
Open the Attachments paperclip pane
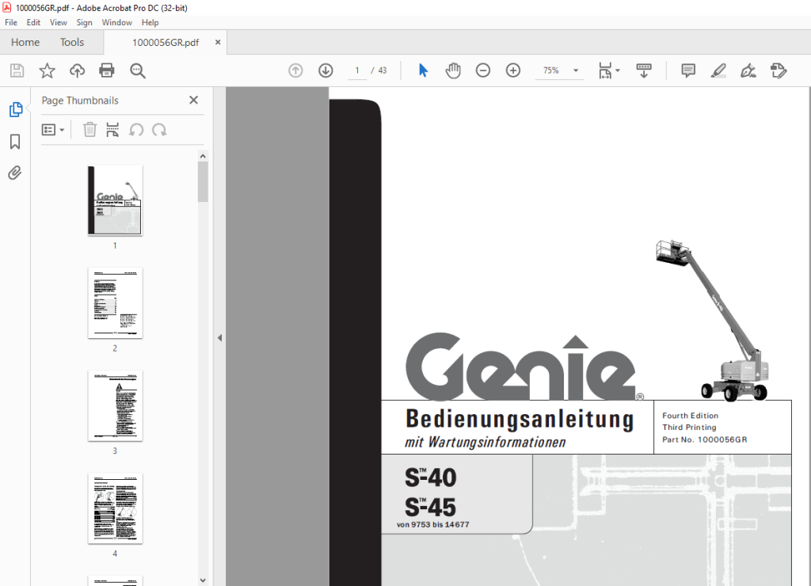coord(15,173)
